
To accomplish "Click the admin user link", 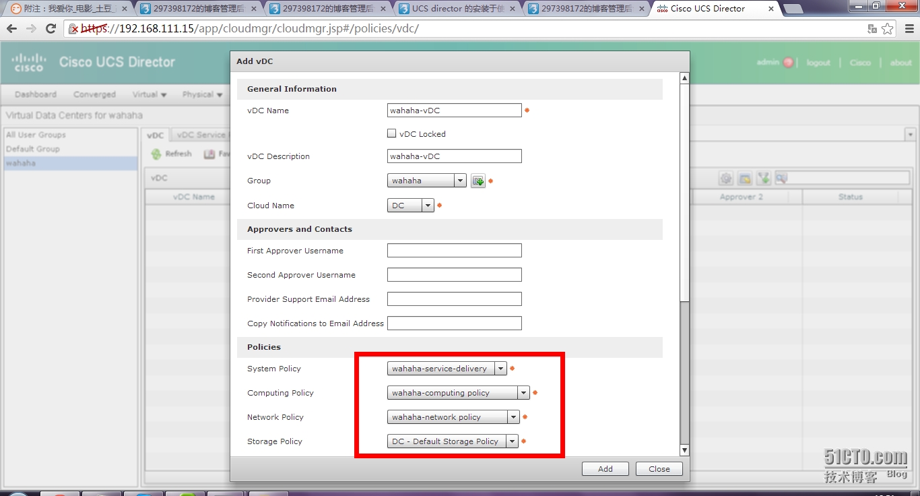I will (x=768, y=62).
